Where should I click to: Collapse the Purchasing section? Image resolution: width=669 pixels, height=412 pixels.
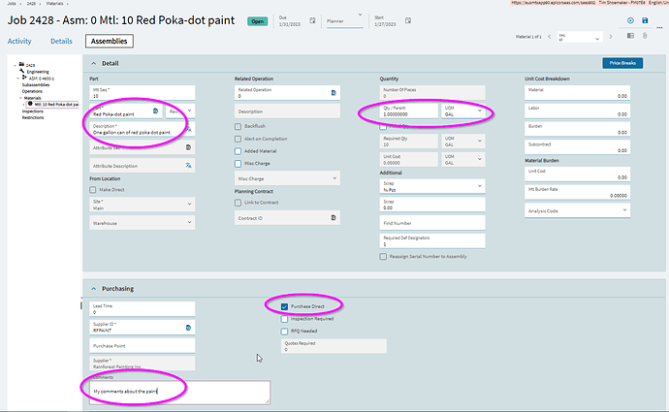pyautogui.click(x=94, y=289)
